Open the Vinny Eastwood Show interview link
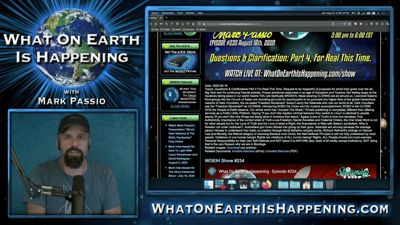This screenshot has height=225, width=400. pyautogui.click(x=182, y=172)
